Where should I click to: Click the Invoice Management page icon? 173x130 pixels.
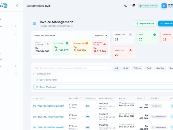point(35,23)
